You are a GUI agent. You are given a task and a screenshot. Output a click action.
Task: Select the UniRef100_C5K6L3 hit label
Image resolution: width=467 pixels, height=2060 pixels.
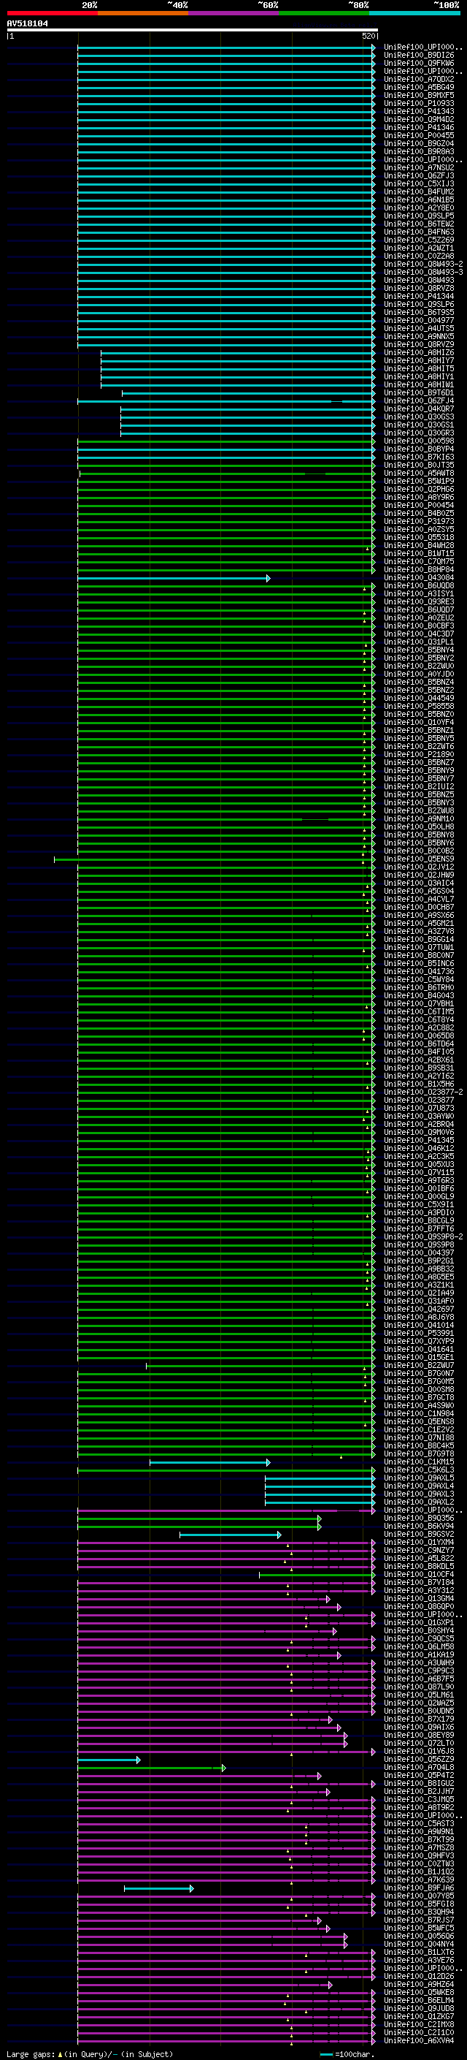[419, 1470]
